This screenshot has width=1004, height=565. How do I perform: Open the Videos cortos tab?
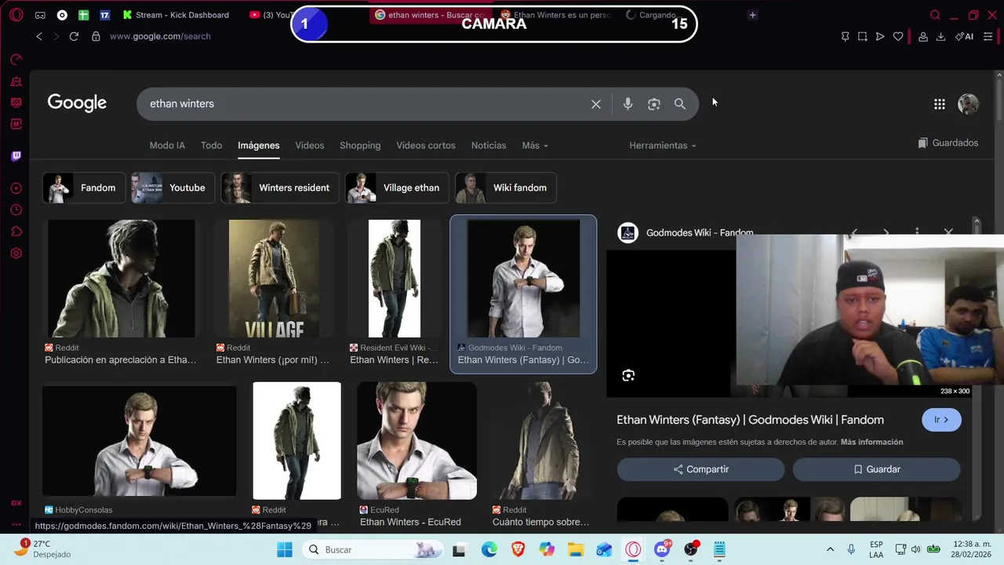(x=426, y=145)
